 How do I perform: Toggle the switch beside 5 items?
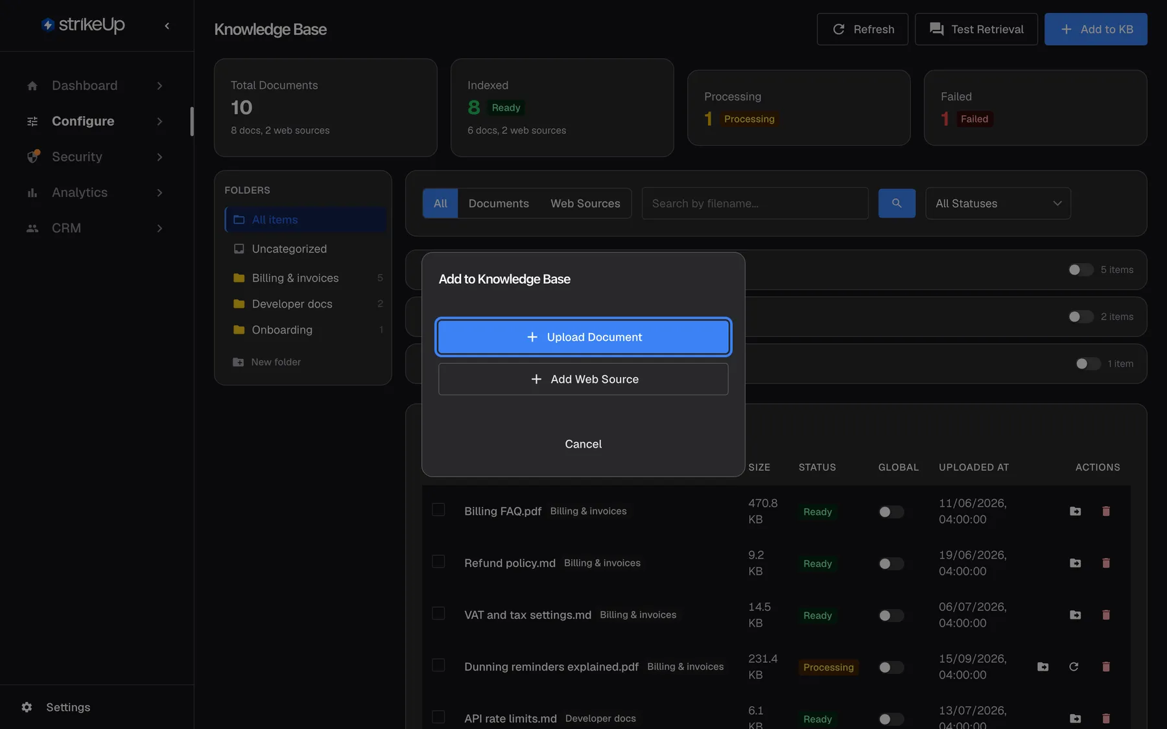click(1080, 270)
